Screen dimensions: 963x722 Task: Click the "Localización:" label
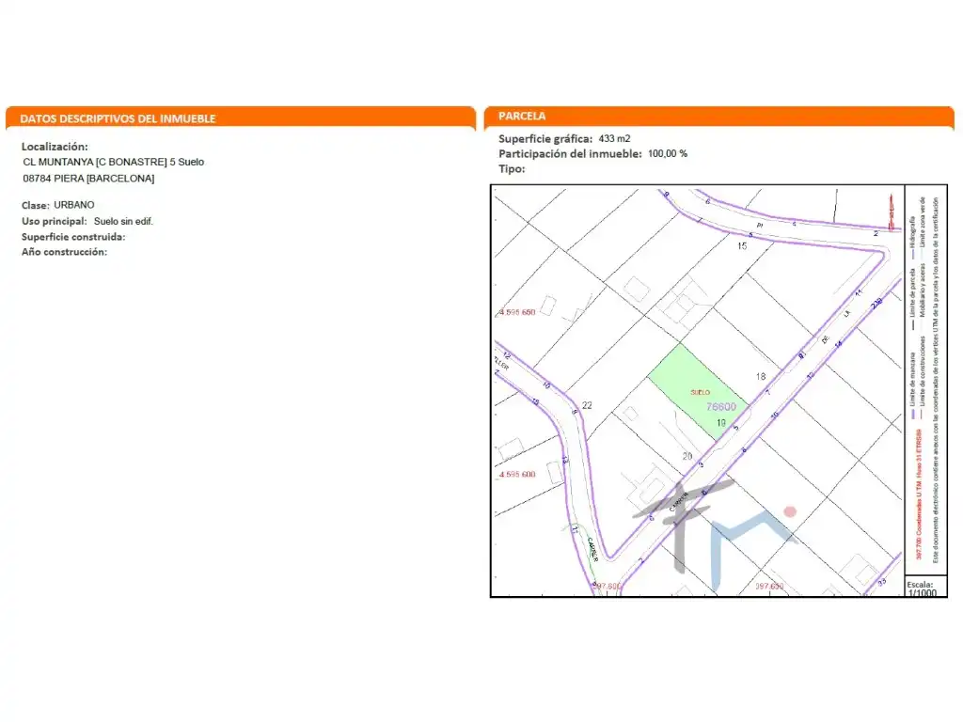point(55,147)
